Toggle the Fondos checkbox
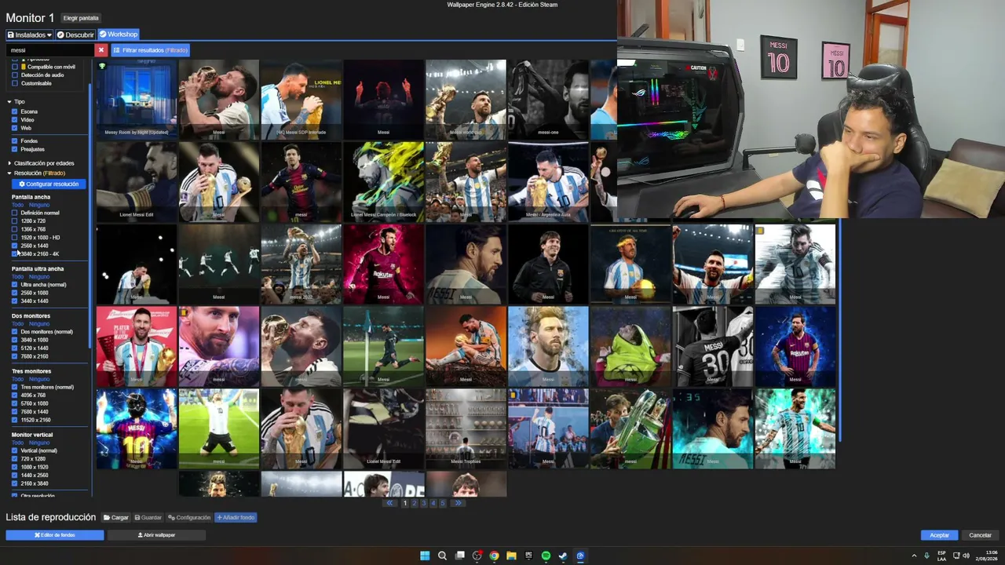The image size is (1005, 565). [14, 141]
